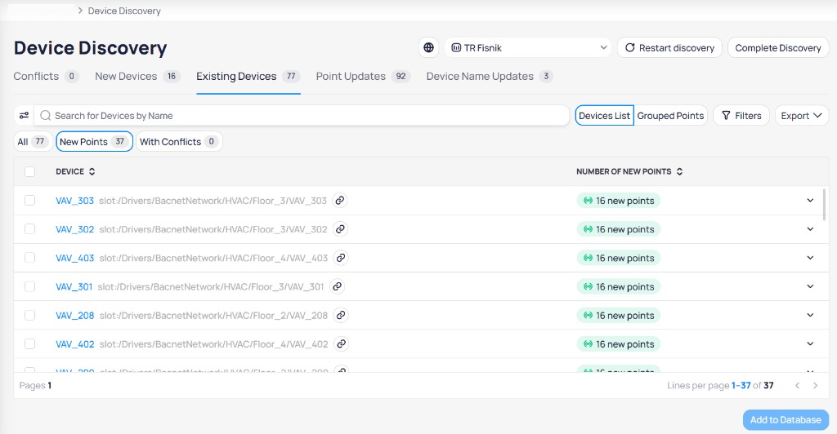This screenshot has width=837, height=434.
Task: Click the Complete Discovery button
Action: tap(778, 48)
